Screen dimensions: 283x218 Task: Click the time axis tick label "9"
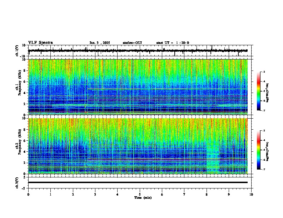click(229, 194)
